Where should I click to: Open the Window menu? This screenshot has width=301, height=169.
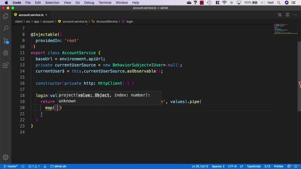(121, 2)
